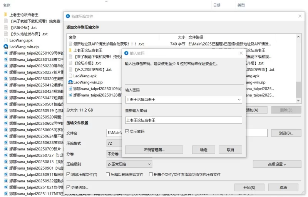Click the video icon of nana_taipei20250602 in Explorer
Image resolution: width=308 pixels, height=197 pixels.
click(6, 123)
